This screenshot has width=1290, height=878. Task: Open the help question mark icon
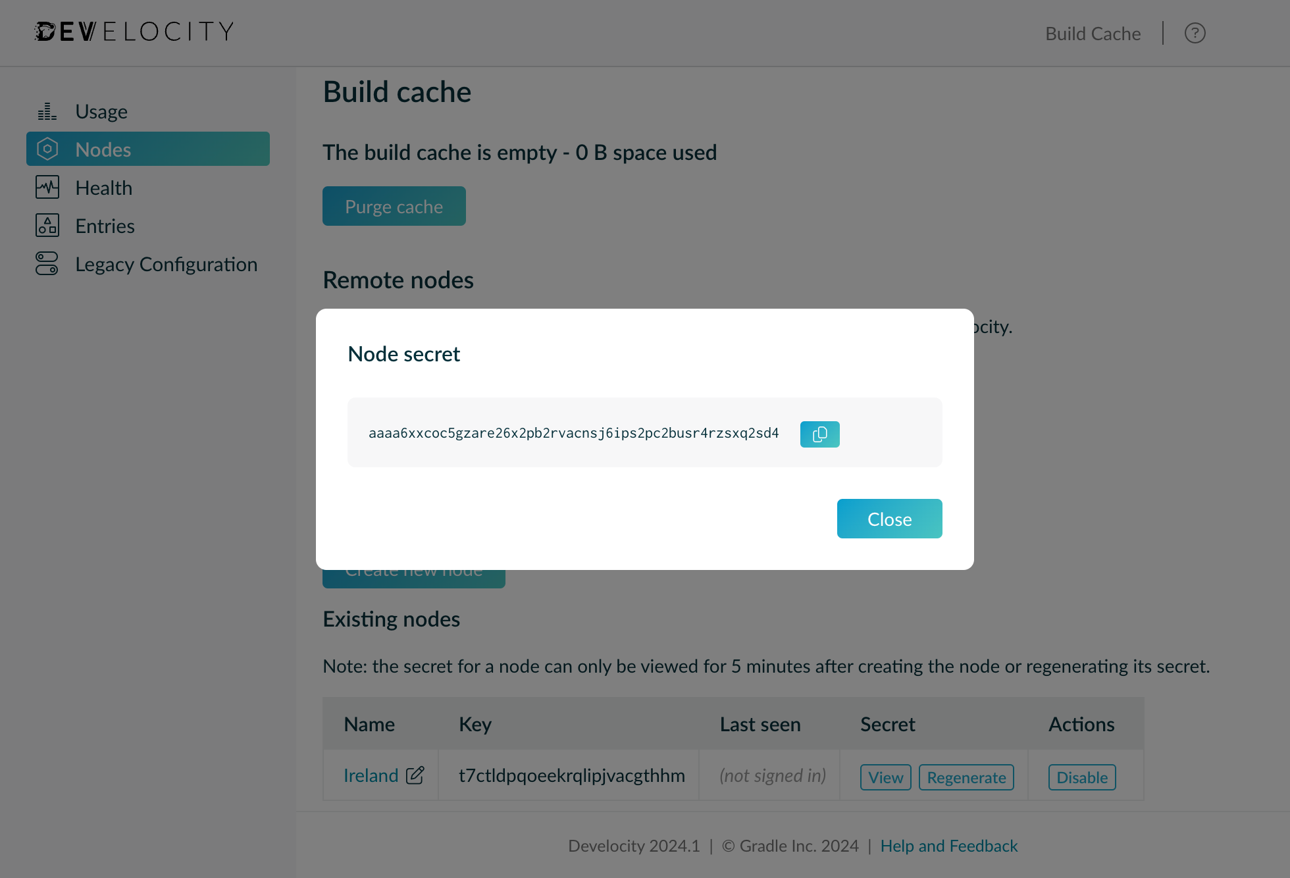pos(1195,33)
